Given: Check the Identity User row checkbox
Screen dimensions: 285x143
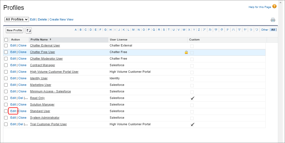Looking at the screenshot, I should coord(6,78).
